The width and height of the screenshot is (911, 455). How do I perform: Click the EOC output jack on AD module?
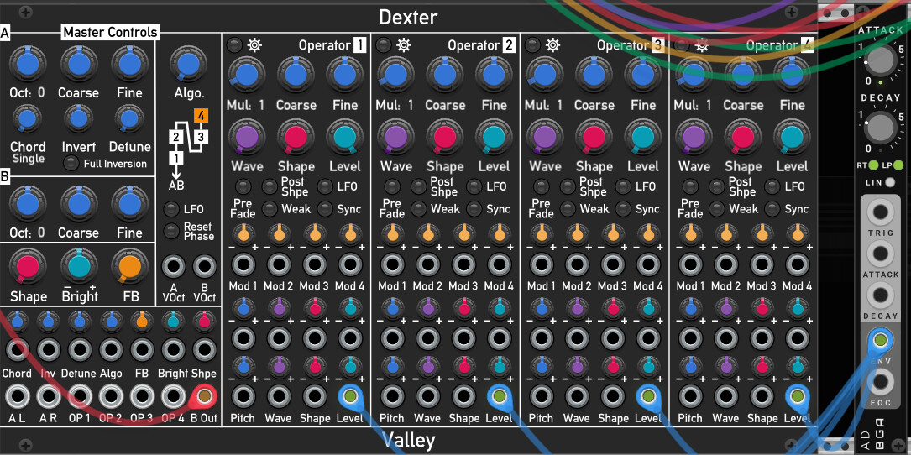881,382
